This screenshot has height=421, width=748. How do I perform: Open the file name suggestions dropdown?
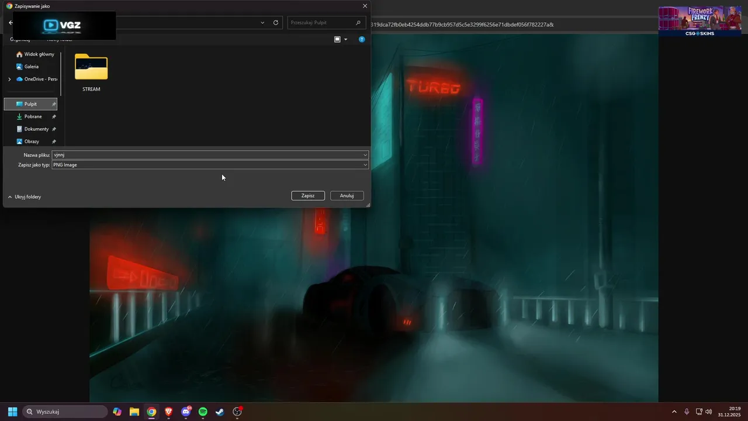click(x=365, y=155)
